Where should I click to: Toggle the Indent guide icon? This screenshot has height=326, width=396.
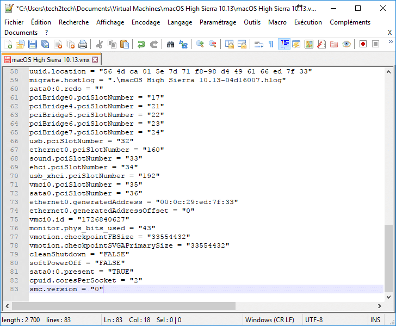pyautogui.click(x=284, y=44)
